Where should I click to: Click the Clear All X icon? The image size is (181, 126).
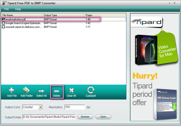coord(71,91)
